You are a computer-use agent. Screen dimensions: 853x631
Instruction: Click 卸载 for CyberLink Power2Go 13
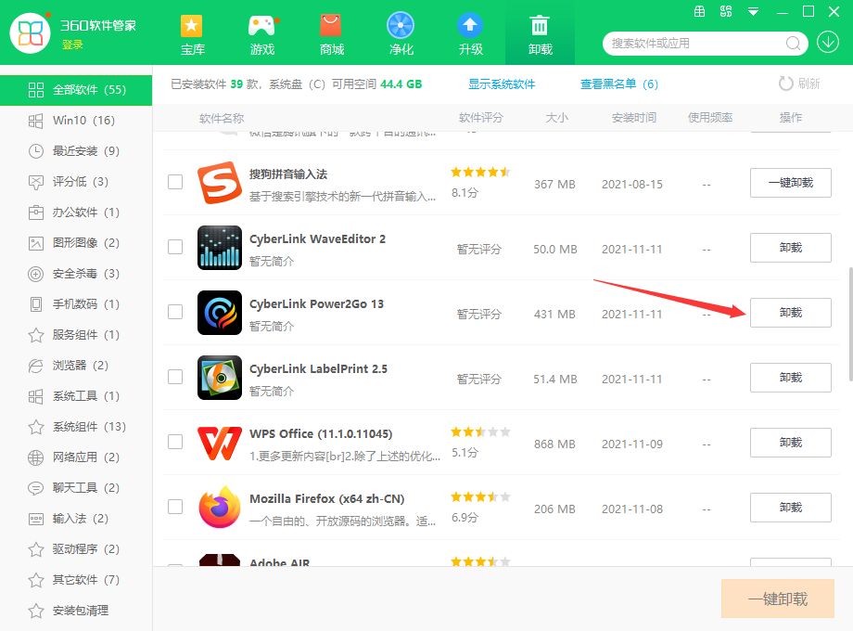(x=791, y=313)
